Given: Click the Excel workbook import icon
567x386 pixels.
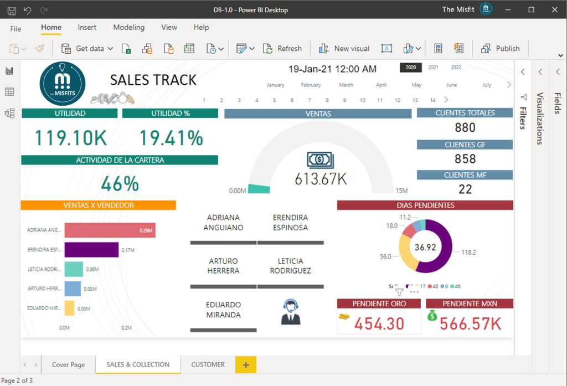Looking at the screenshot, I should tap(126, 48).
